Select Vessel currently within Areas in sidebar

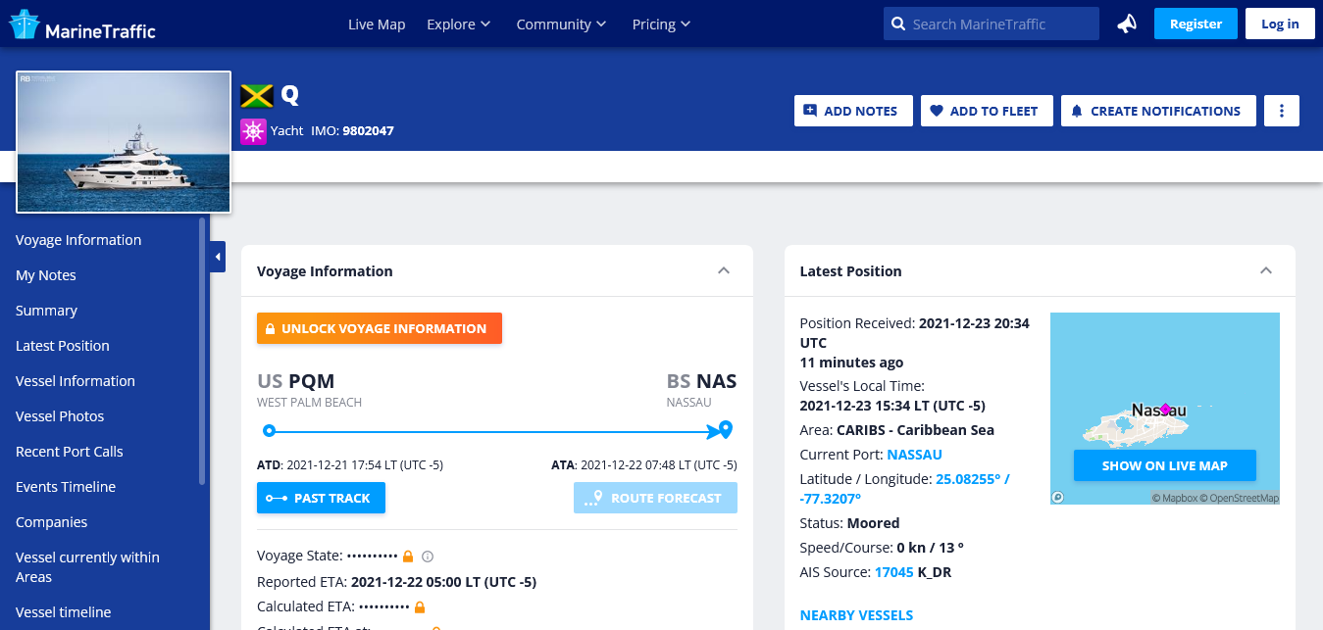click(87, 567)
